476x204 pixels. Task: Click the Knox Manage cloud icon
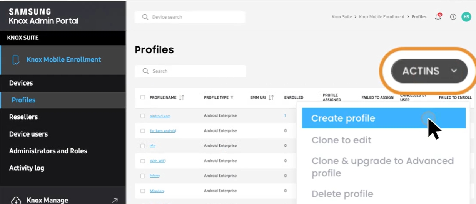click(x=16, y=201)
